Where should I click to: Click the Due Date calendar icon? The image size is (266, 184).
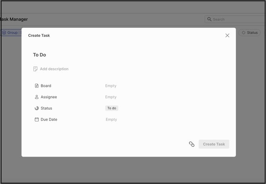pyautogui.click(x=37, y=119)
